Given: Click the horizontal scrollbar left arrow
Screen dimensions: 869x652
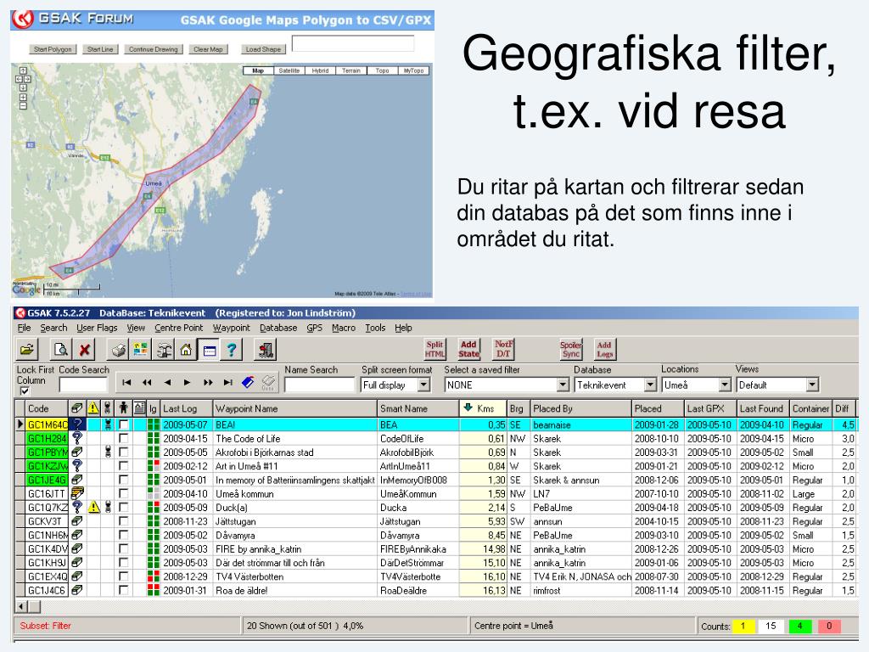Looking at the screenshot, I should click(x=21, y=606).
